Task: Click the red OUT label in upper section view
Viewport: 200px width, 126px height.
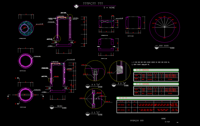Action: [x=75, y=42]
